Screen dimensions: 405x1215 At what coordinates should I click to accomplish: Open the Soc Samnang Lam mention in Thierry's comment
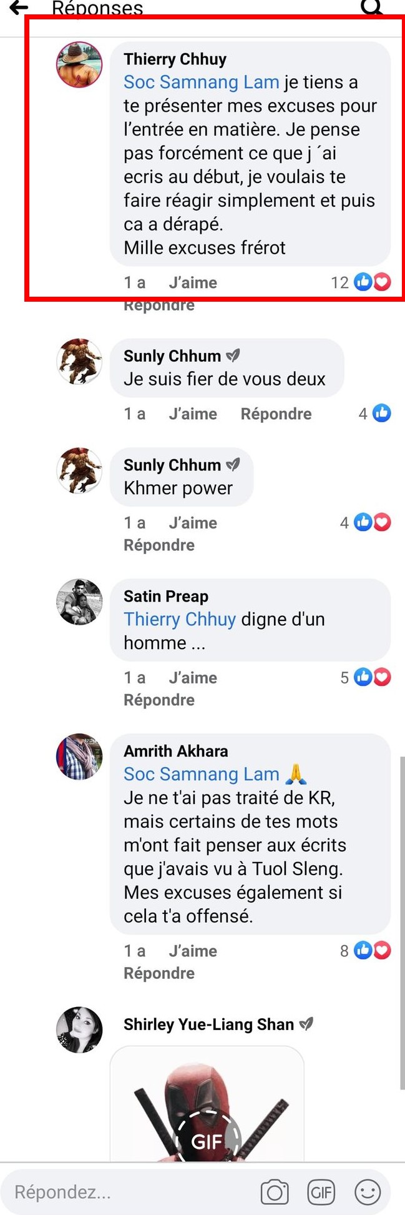point(201,82)
